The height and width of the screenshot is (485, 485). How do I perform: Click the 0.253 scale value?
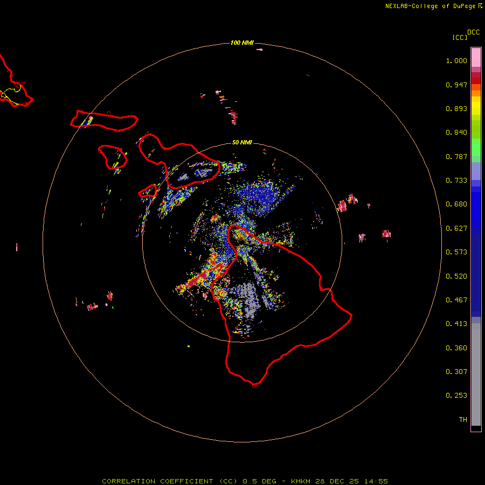456,396
